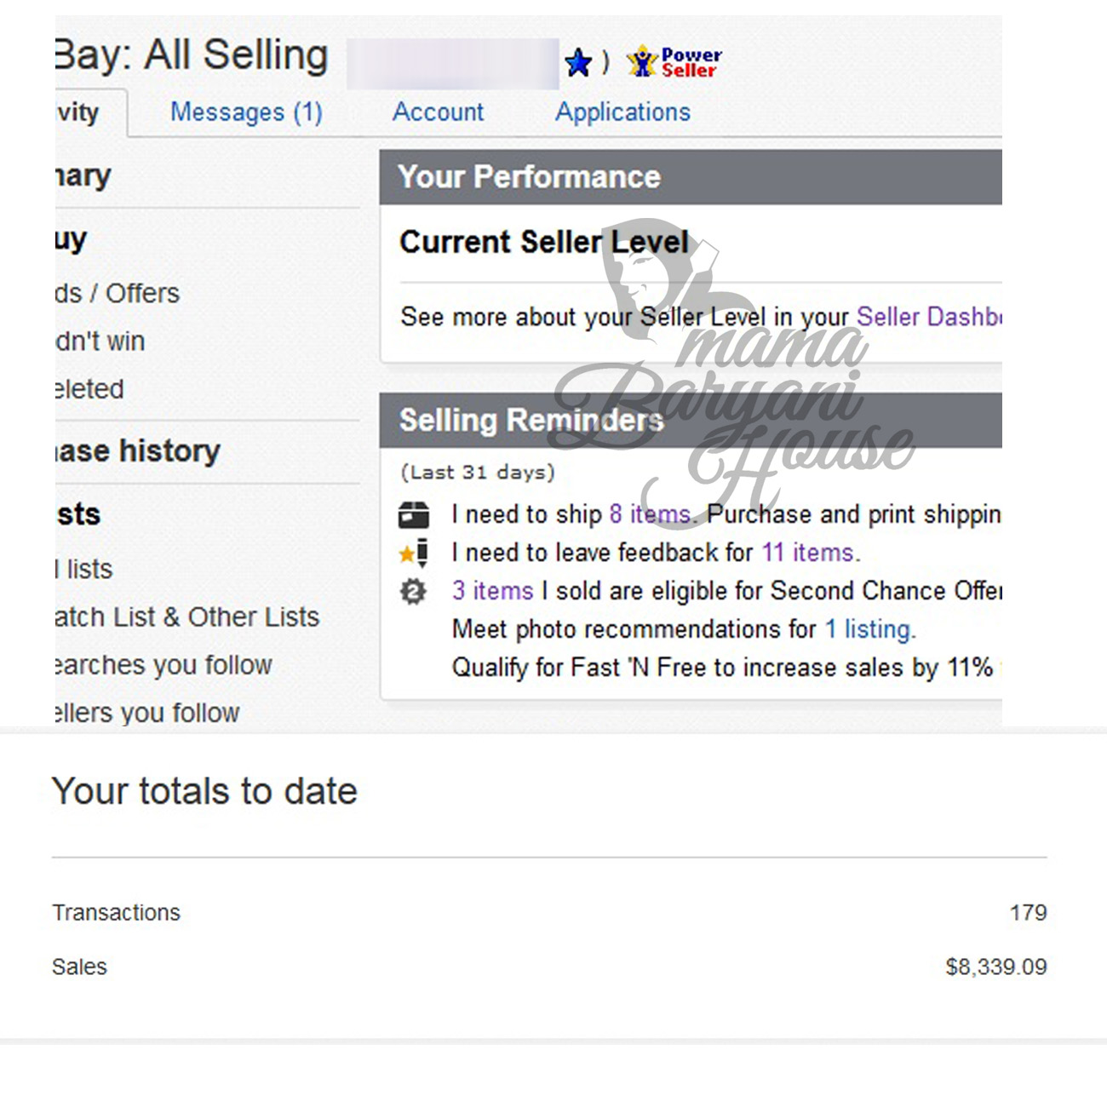Click the Second Chance Offer badge icon
This screenshot has height=1107, width=1107.
click(413, 591)
